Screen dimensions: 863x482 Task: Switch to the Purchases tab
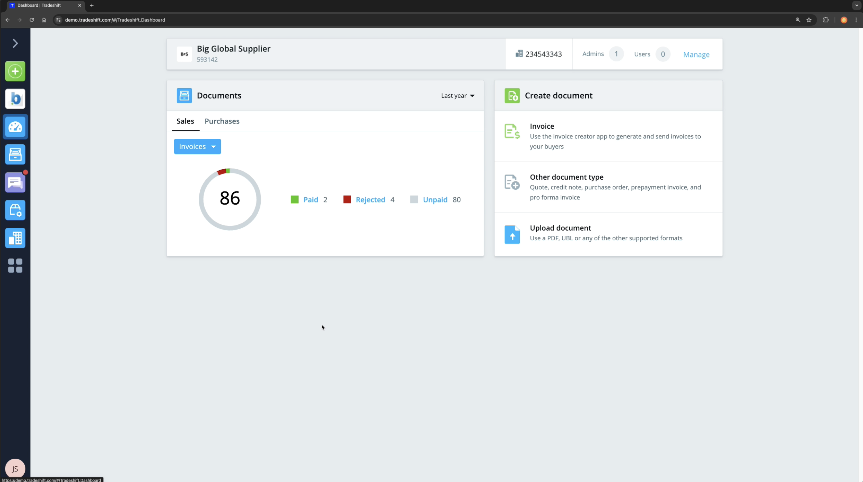point(222,121)
